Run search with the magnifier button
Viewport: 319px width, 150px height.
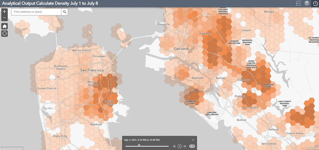[64, 12]
